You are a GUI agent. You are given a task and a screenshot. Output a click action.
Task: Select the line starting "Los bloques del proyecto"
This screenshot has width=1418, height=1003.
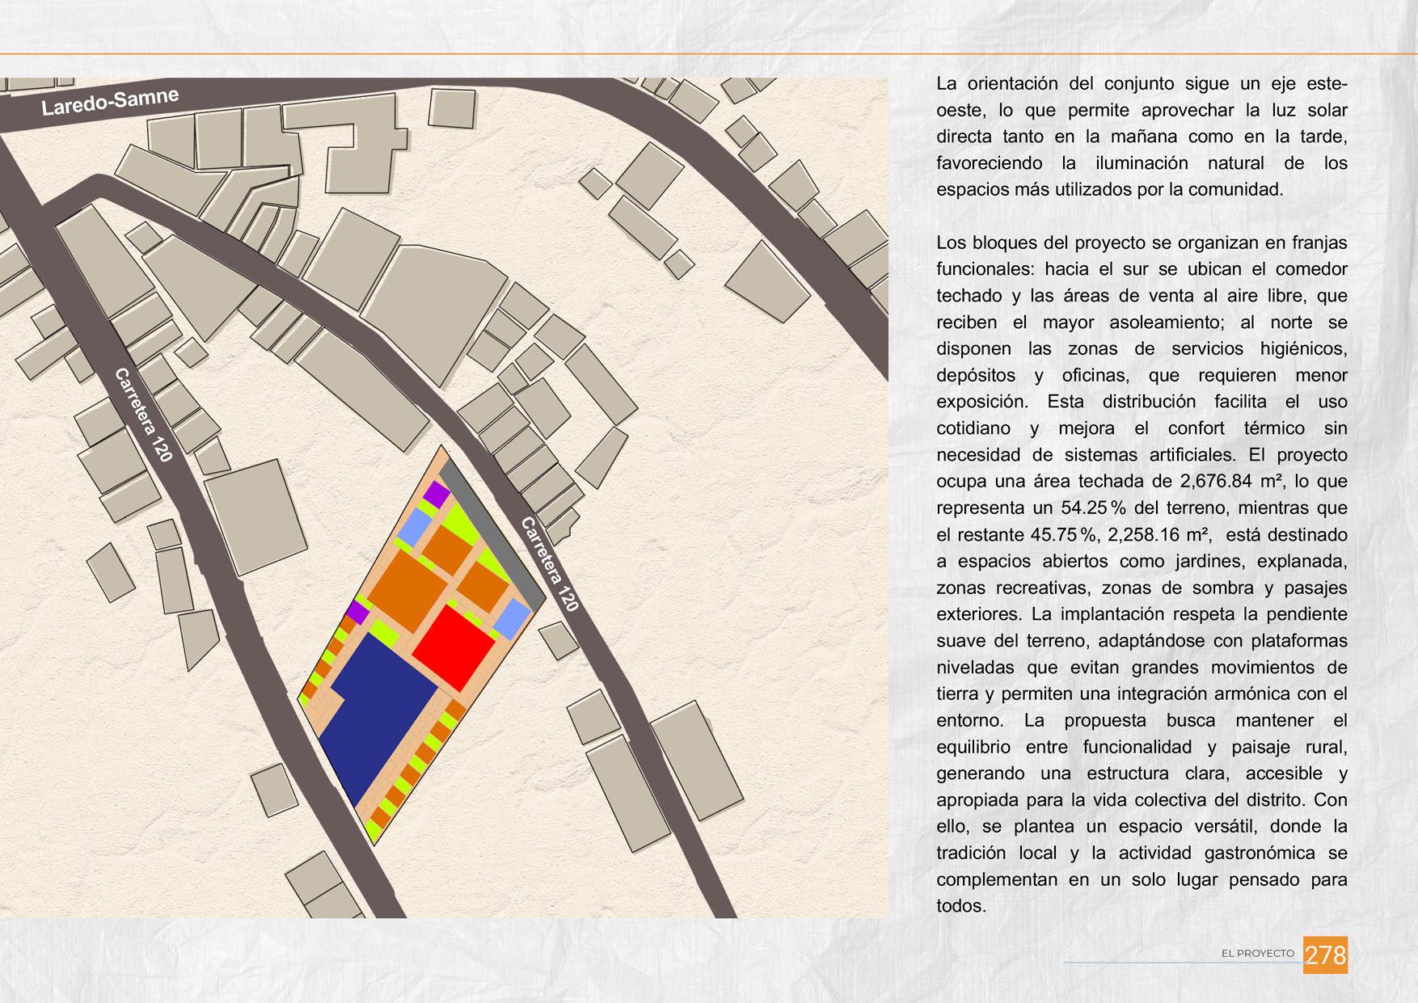click(x=1142, y=243)
